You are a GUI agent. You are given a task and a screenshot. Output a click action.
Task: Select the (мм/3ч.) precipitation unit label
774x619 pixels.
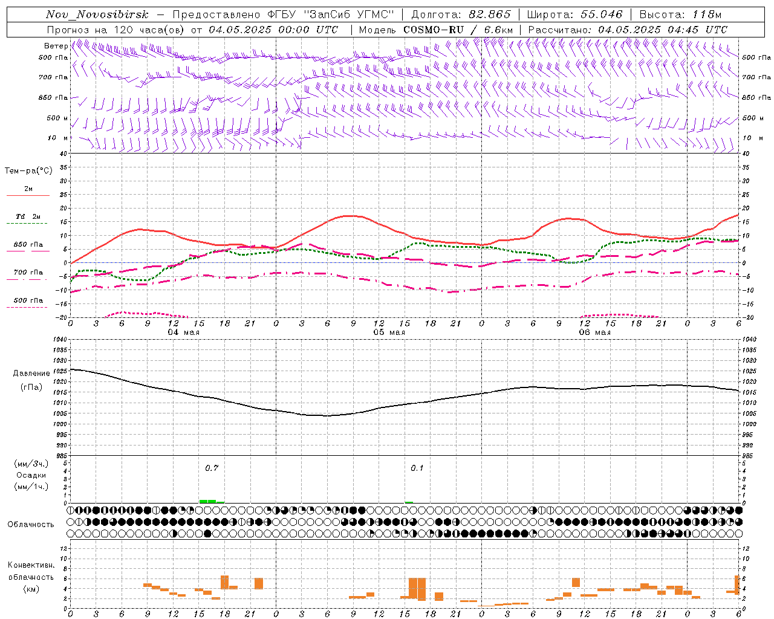pos(31,464)
